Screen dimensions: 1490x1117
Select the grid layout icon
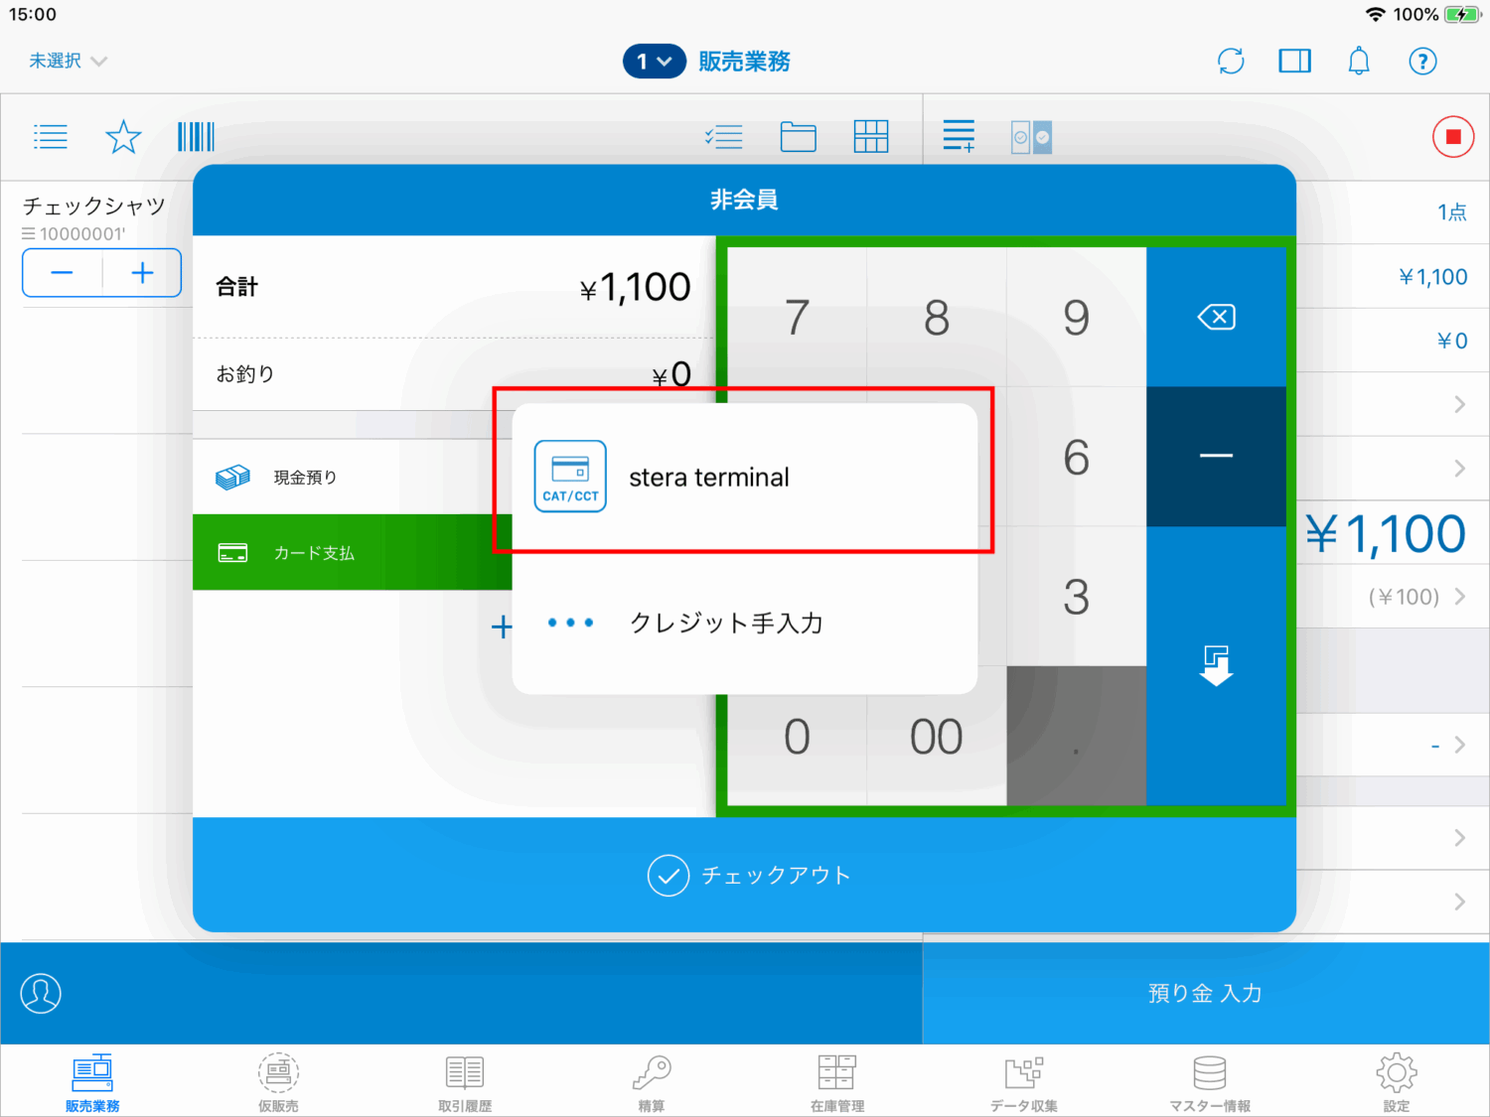pos(871,136)
